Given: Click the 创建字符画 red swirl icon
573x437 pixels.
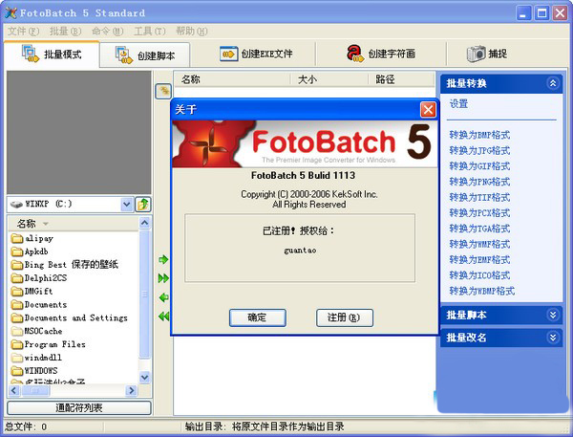Looking at the screenshot, I should (x=355, y=54).
